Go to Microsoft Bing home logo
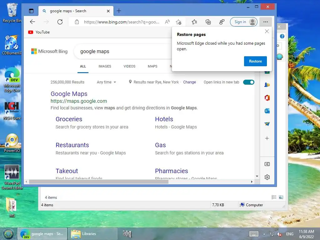Image resolution: width=320 pixels, height=240 pixels. [49, 51]
